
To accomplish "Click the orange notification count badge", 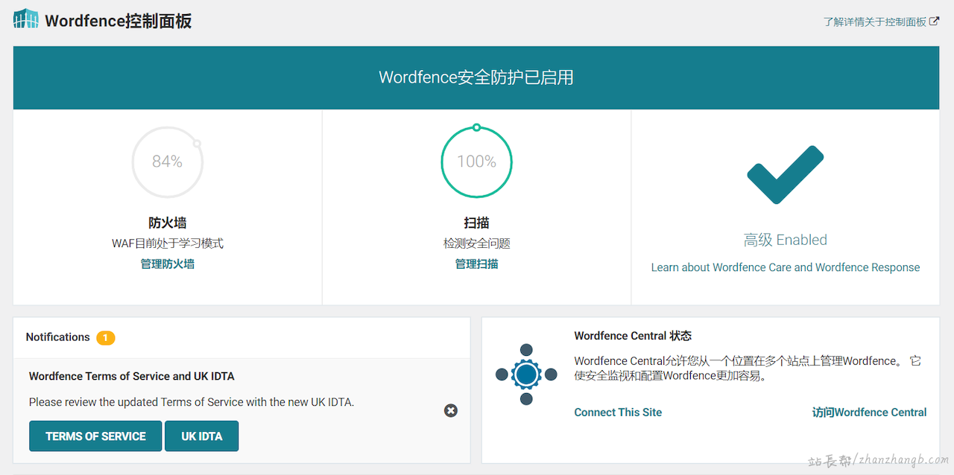I will click(106, 338).
